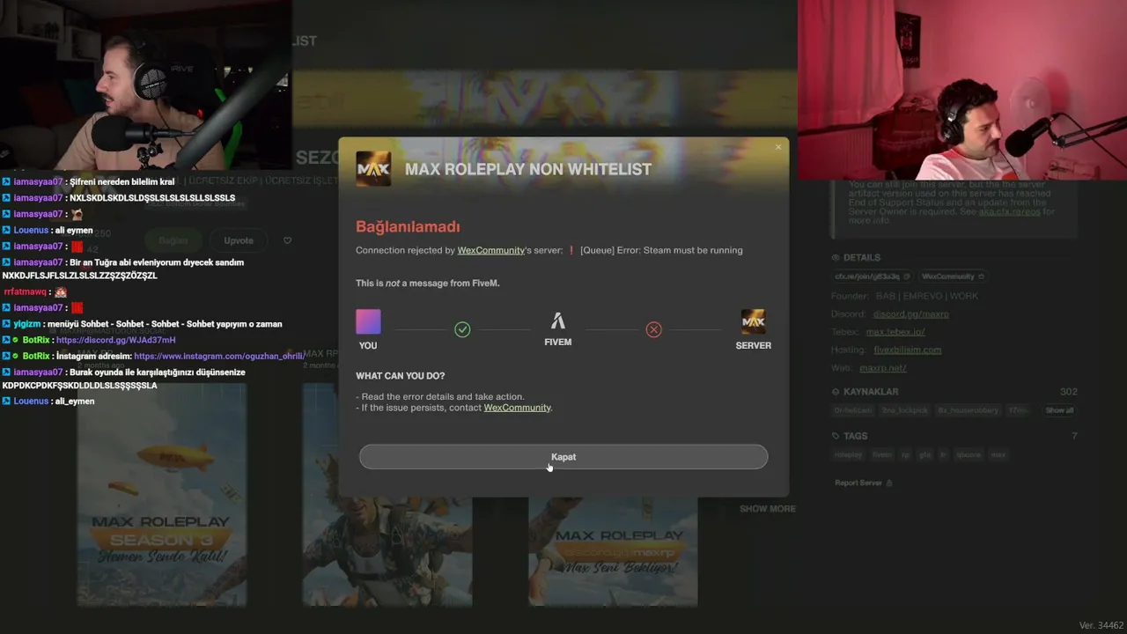Click the SERVER MAX logo icon
Viewport: 1127px width, 634px height.
(x=753, y=322)
